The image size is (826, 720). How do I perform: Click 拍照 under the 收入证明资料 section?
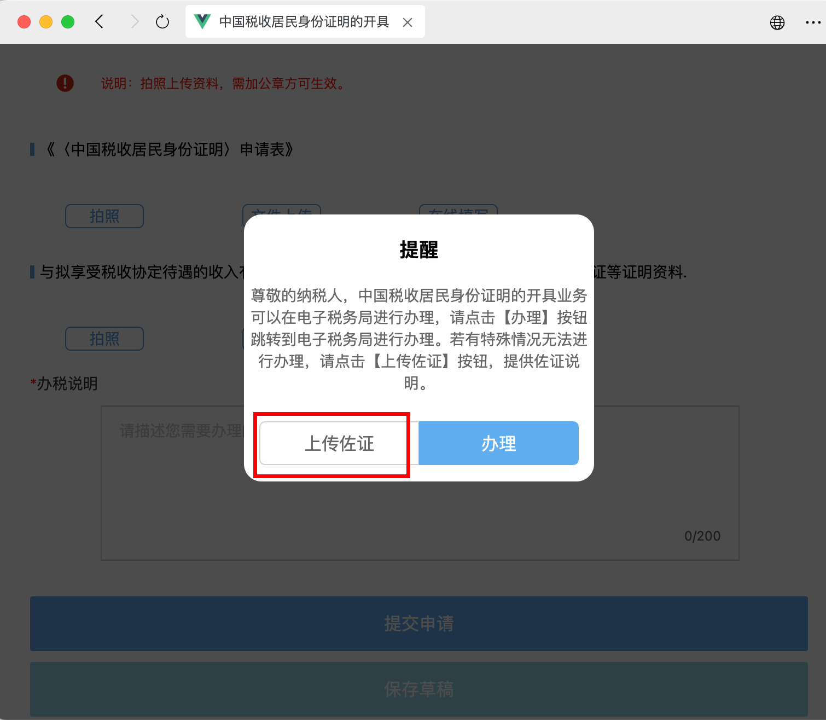click(104, 339)
